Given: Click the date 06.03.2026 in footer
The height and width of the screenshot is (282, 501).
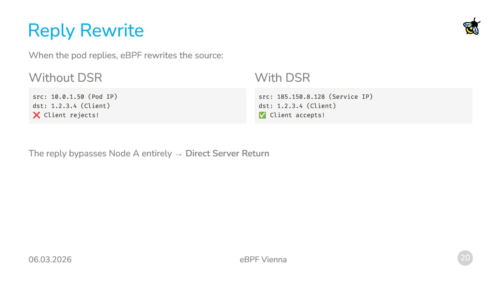Looking at the screenshot, I should point(50,260).
